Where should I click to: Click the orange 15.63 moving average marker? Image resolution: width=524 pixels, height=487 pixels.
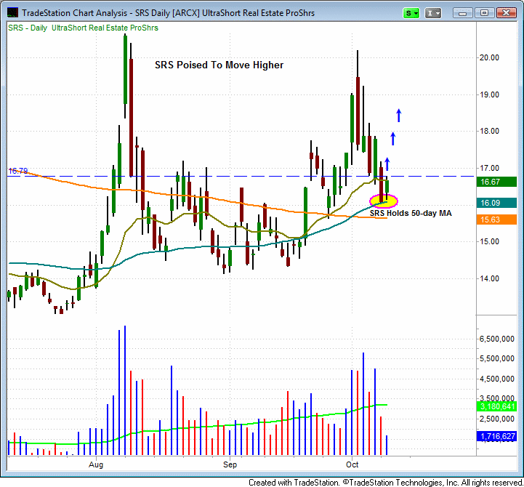[496, 220]
